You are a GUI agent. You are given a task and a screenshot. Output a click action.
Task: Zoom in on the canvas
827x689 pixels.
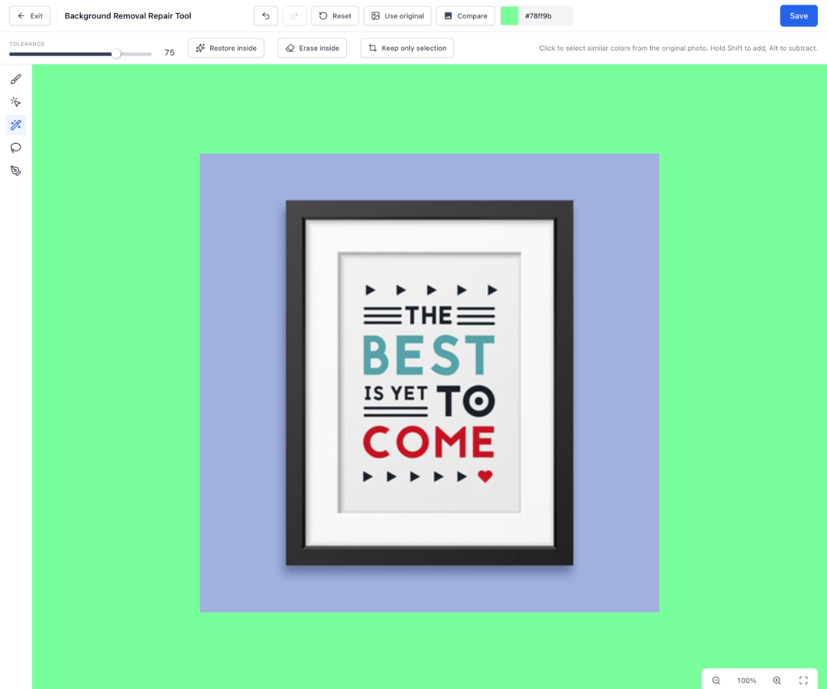(777, 681)
